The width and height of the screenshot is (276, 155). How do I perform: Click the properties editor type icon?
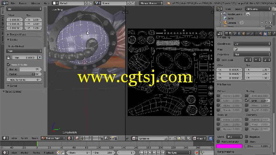pos(219,33)
